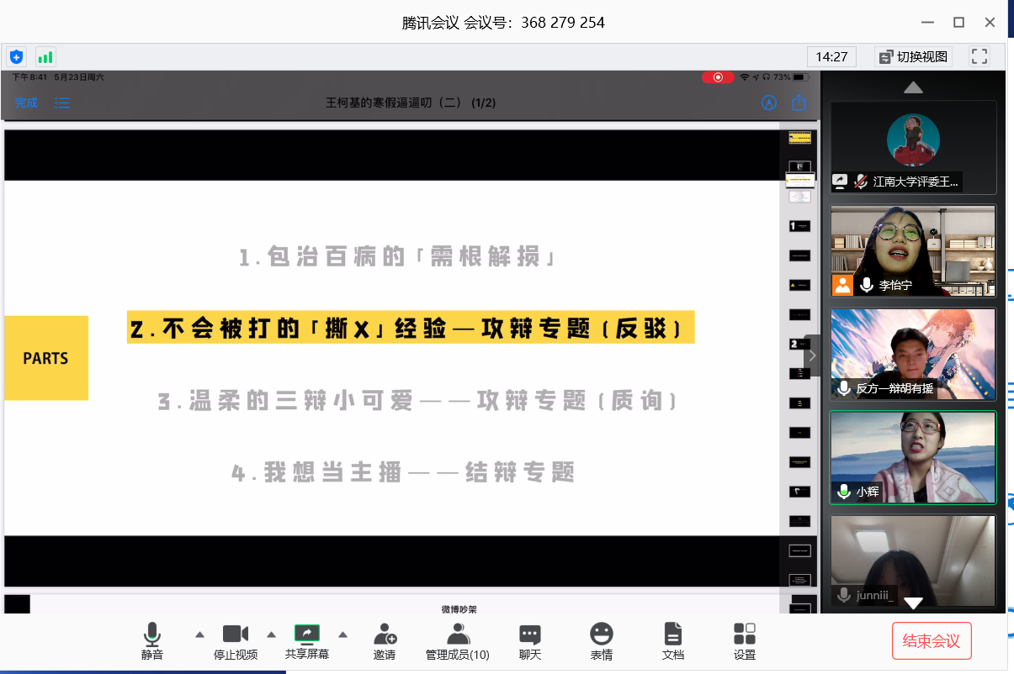Mute the microphone

(152, 640)
